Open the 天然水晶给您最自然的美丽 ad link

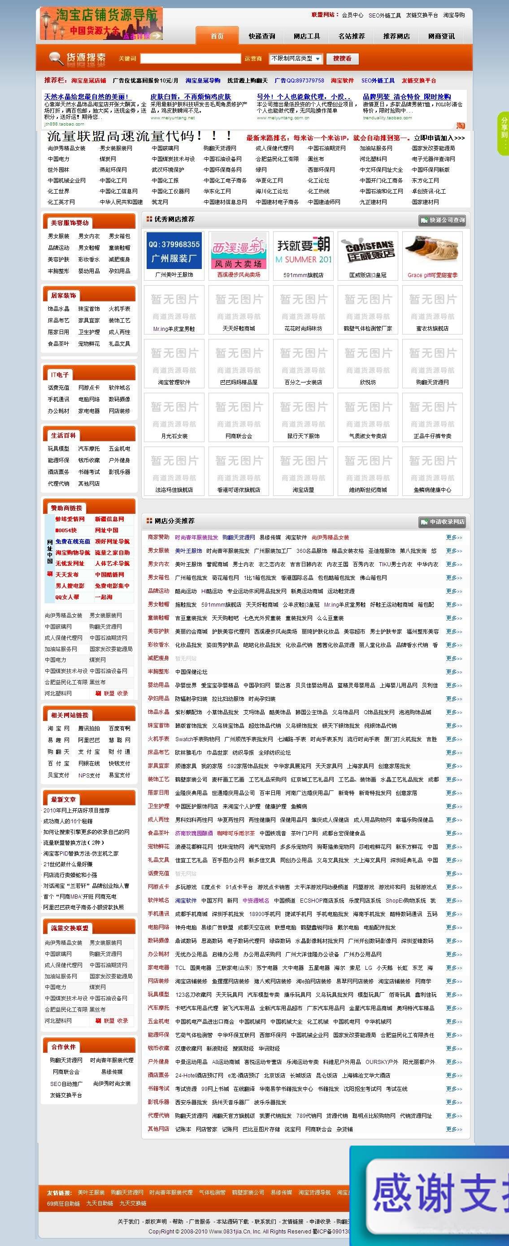87,97
